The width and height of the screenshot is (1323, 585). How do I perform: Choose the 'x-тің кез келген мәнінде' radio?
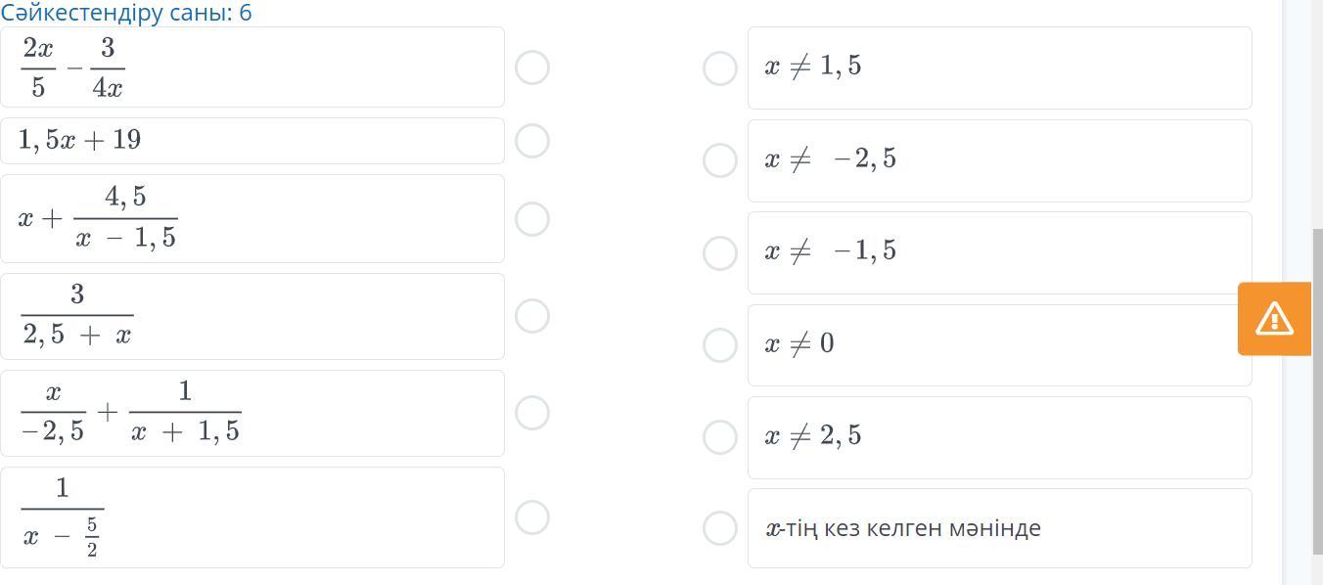(x=720, y=528)
